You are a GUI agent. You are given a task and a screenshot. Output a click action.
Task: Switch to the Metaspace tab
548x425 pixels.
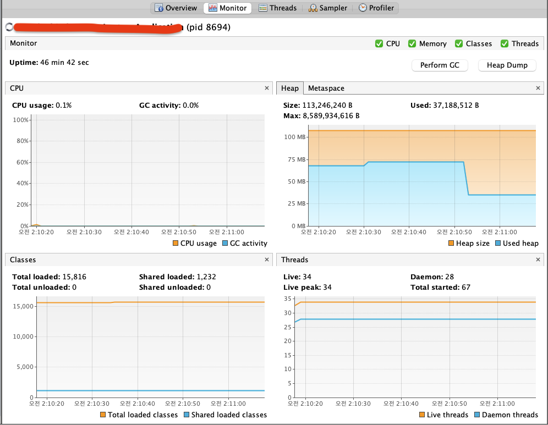326,88
